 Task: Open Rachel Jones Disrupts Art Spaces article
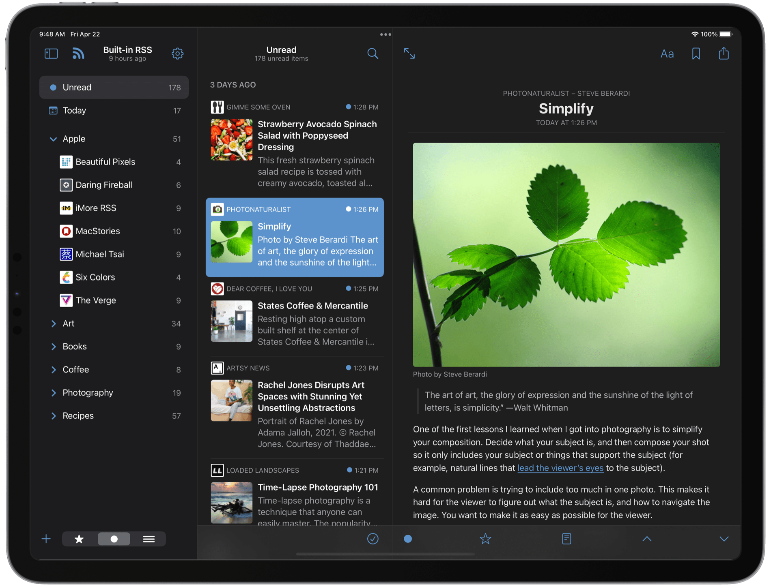coord(295,407)
